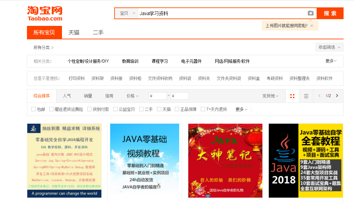354x202 pixels.
Task: Open the 宝贝 search type dropdown
Action: (127, 13)
